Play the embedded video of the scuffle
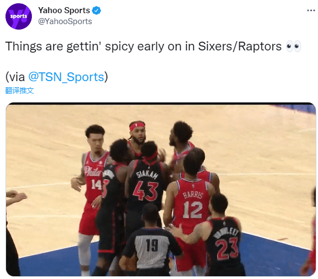Viewport: 318px width, 279px height. (161, 189)
